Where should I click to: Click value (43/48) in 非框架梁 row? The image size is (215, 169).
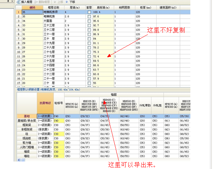[129, 129]
